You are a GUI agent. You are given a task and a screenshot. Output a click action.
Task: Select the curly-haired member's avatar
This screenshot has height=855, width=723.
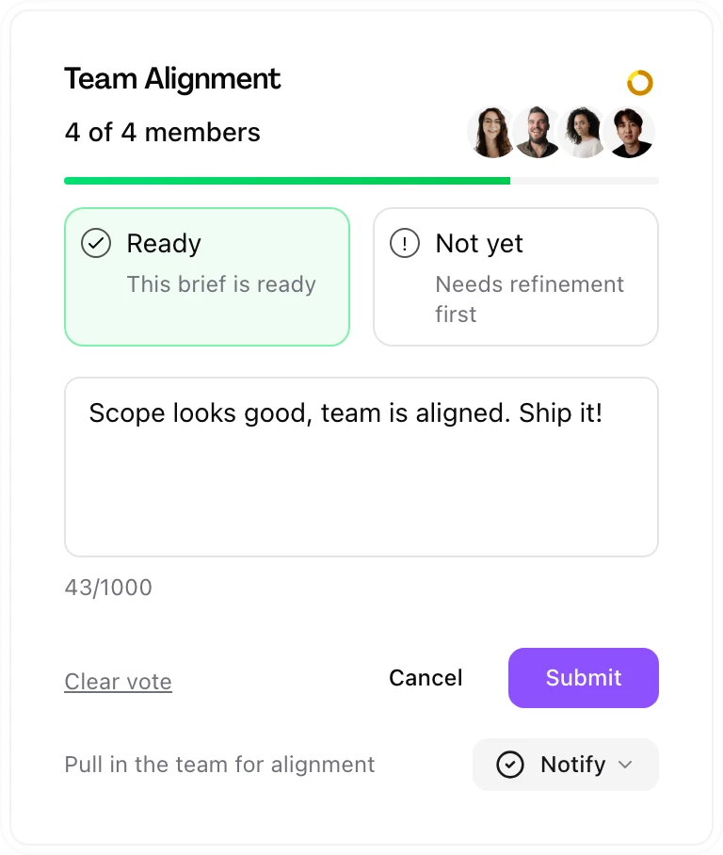[x=584, y=132]
